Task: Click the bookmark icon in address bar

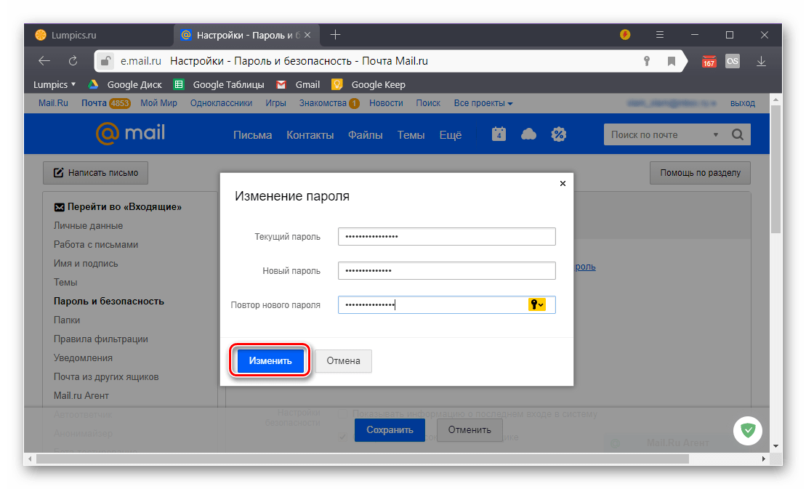Action: [672, 61]
